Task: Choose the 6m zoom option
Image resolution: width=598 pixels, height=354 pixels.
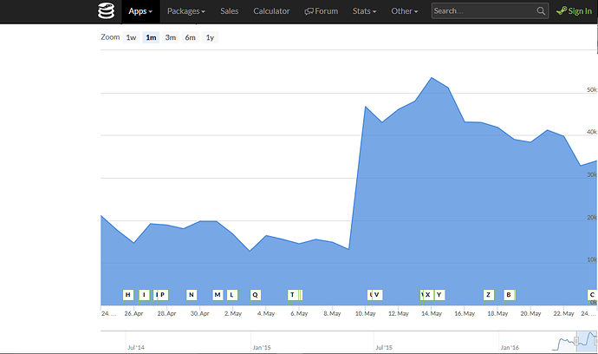Action: 190,37
